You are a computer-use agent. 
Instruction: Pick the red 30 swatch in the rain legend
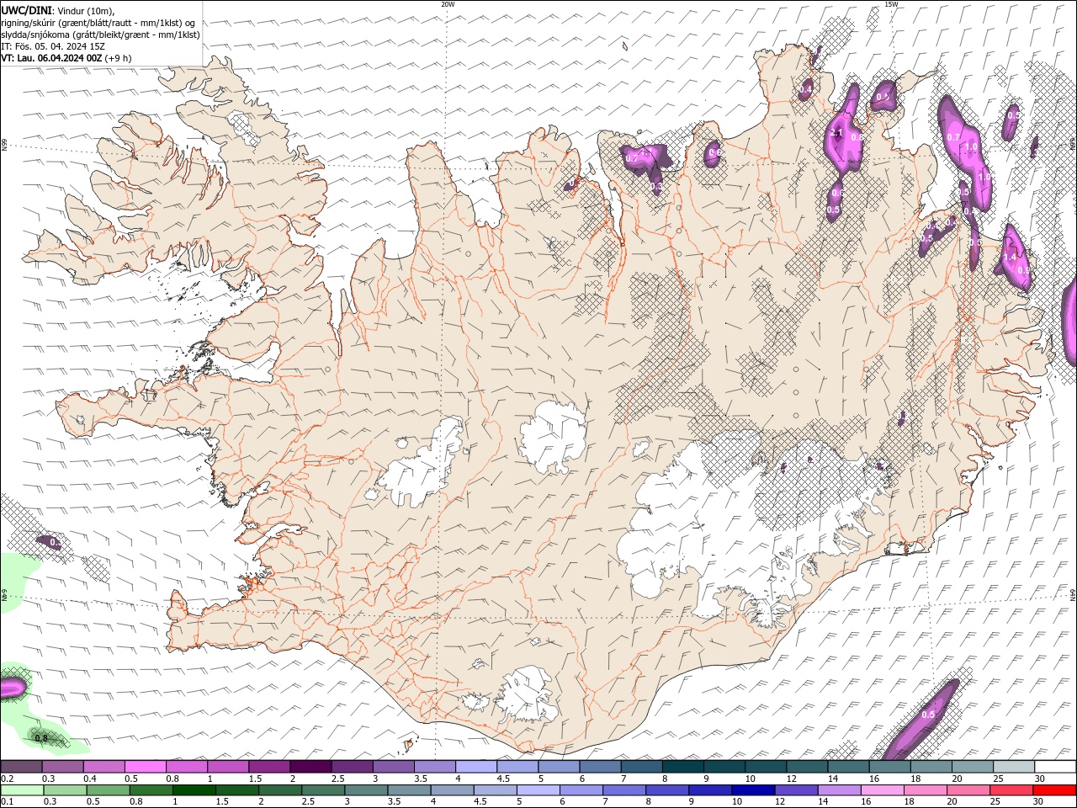pos(1054,790)
